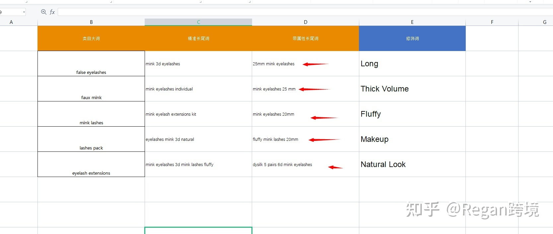Select the 精准长尾词 header cell
The height and width of the screenshot is (234, 553).
198,38
